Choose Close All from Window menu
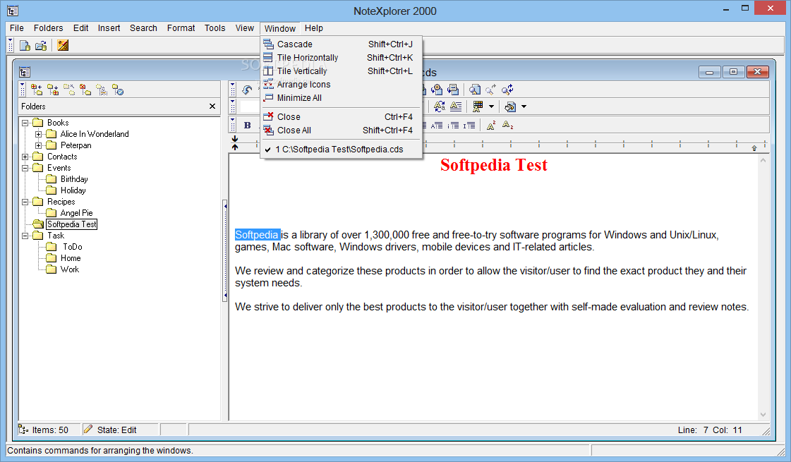 pos(341,130)
